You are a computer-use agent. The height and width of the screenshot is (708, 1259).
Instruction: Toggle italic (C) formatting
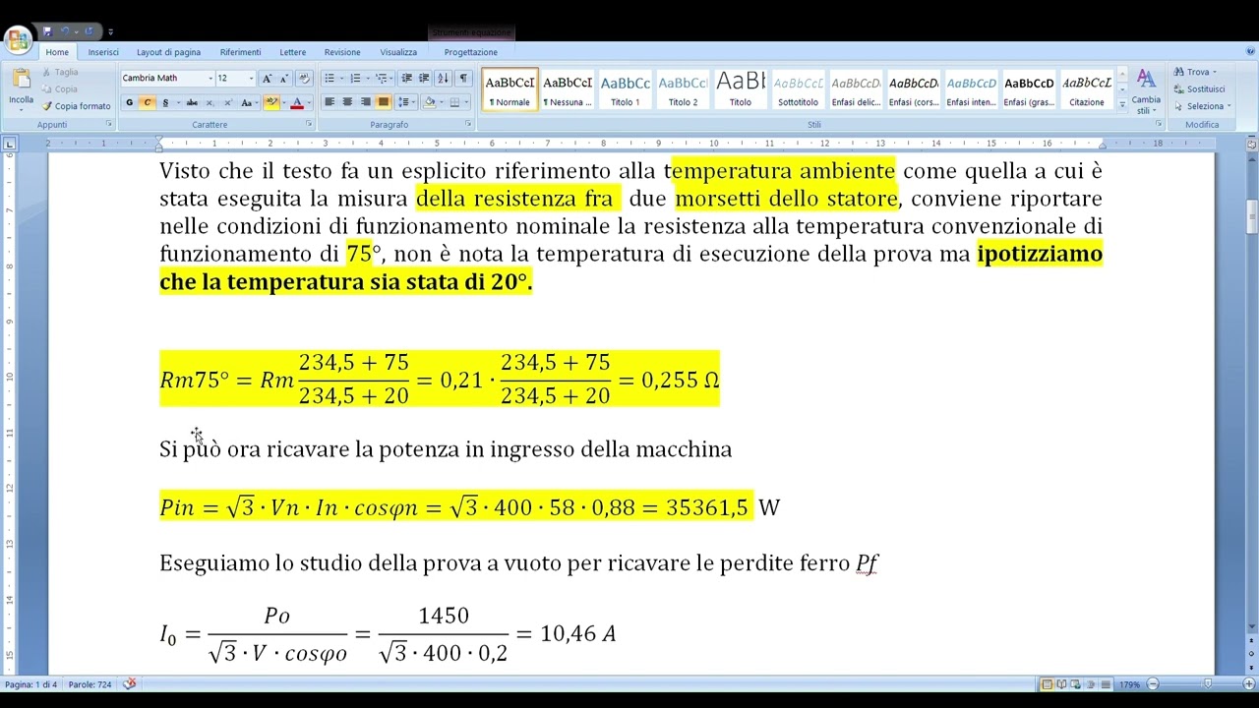[x=147, y=102]
